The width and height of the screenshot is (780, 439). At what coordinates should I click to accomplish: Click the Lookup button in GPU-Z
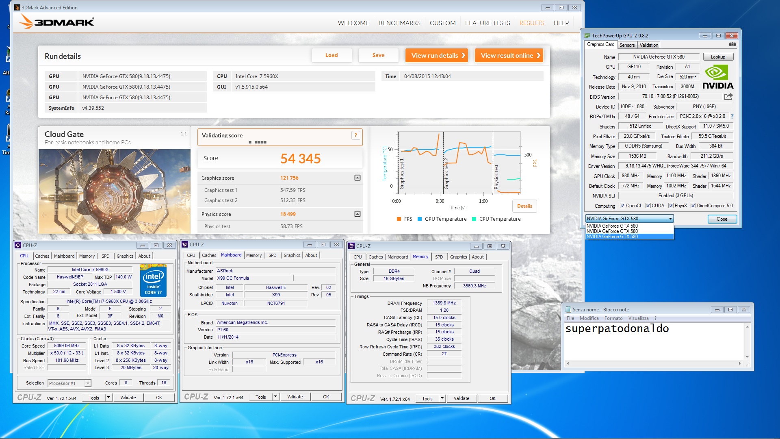click(718, 57)
